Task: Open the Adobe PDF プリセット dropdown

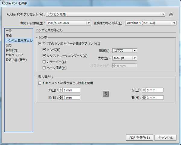Action: point(106,14)
